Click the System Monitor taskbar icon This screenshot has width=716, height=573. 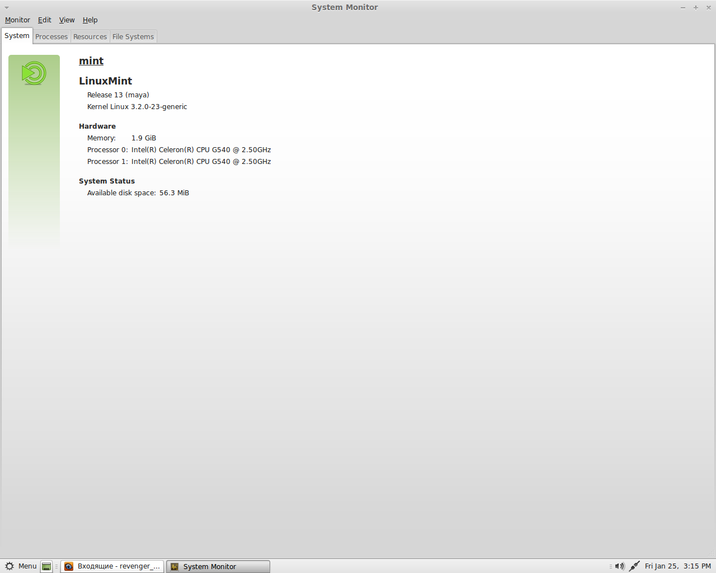(x=175, y=567)
